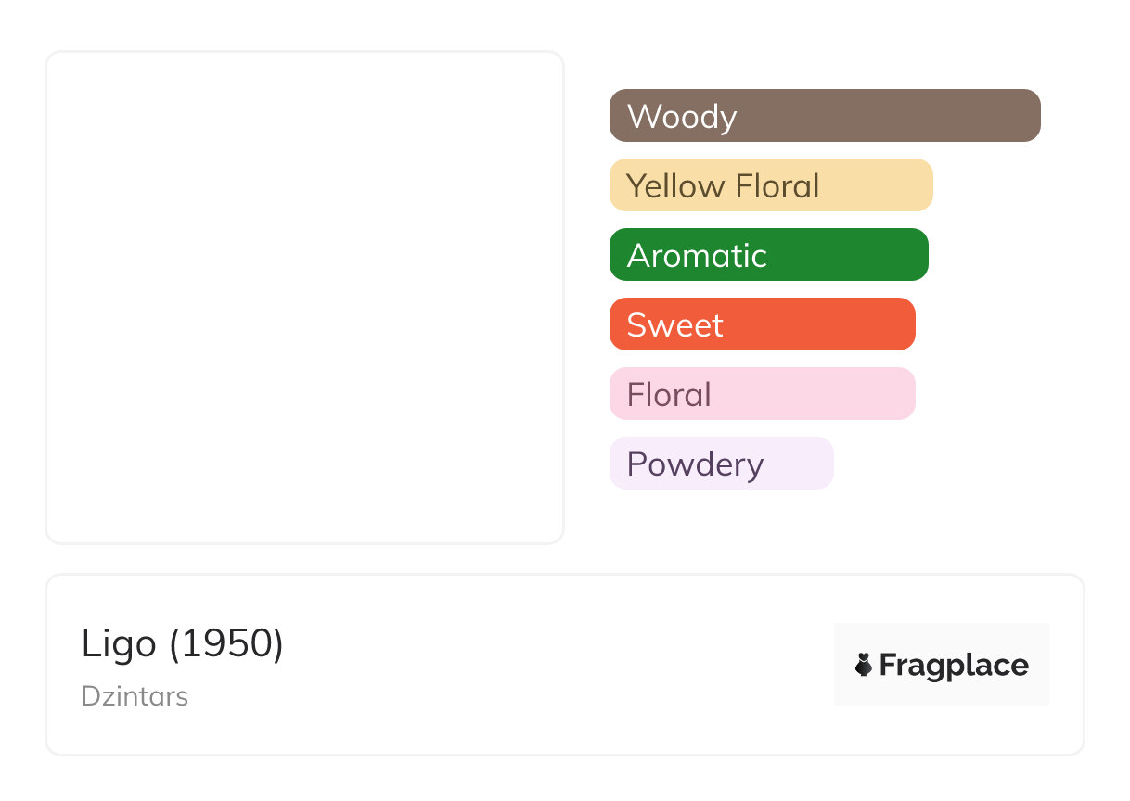Click the "Yellow Floral" text label
The height and width of the screenshot is (801, 1130).
pyautogui.click(x=723, y=186)
